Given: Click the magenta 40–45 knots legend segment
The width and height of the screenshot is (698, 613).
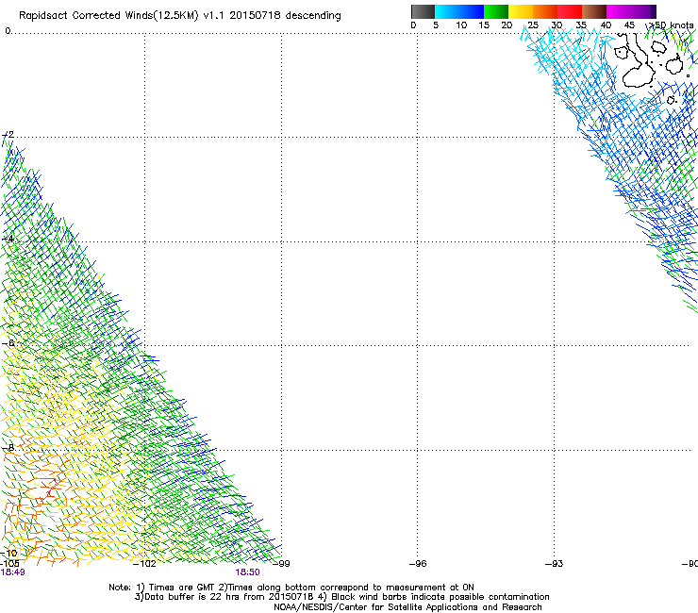Looking at the screenshot, I should tap(619, 11).
